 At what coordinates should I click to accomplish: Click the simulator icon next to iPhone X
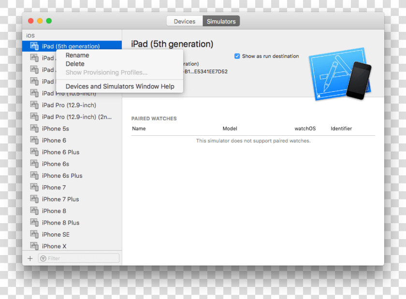coord(34,245)
